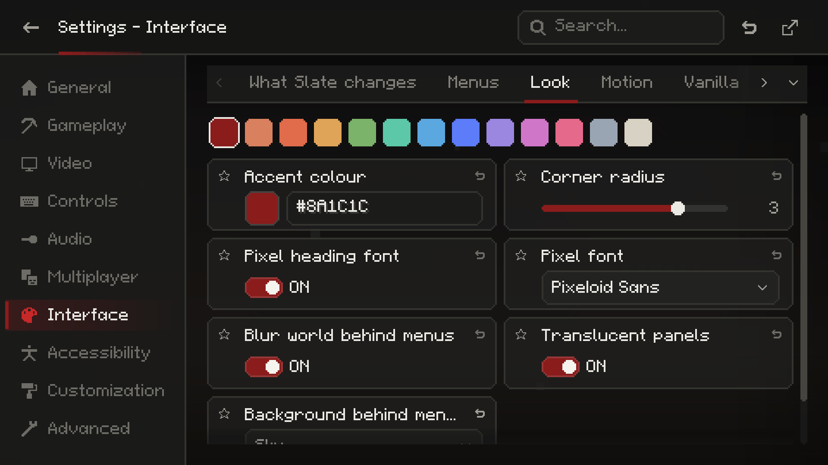This screenshot has width=828, height=465.
Task: Edit the #8A1C1C hex colour field
Action: (x=384, y=208)
